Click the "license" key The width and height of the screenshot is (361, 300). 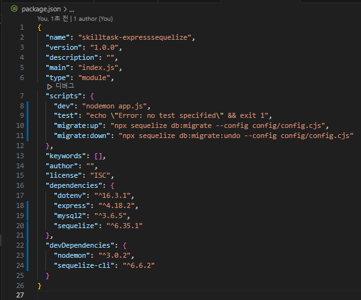coord(64,175)
